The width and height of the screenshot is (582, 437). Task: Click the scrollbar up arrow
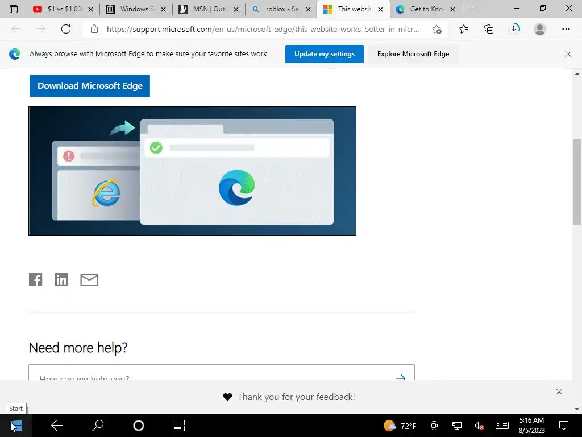tap(577, 73)
